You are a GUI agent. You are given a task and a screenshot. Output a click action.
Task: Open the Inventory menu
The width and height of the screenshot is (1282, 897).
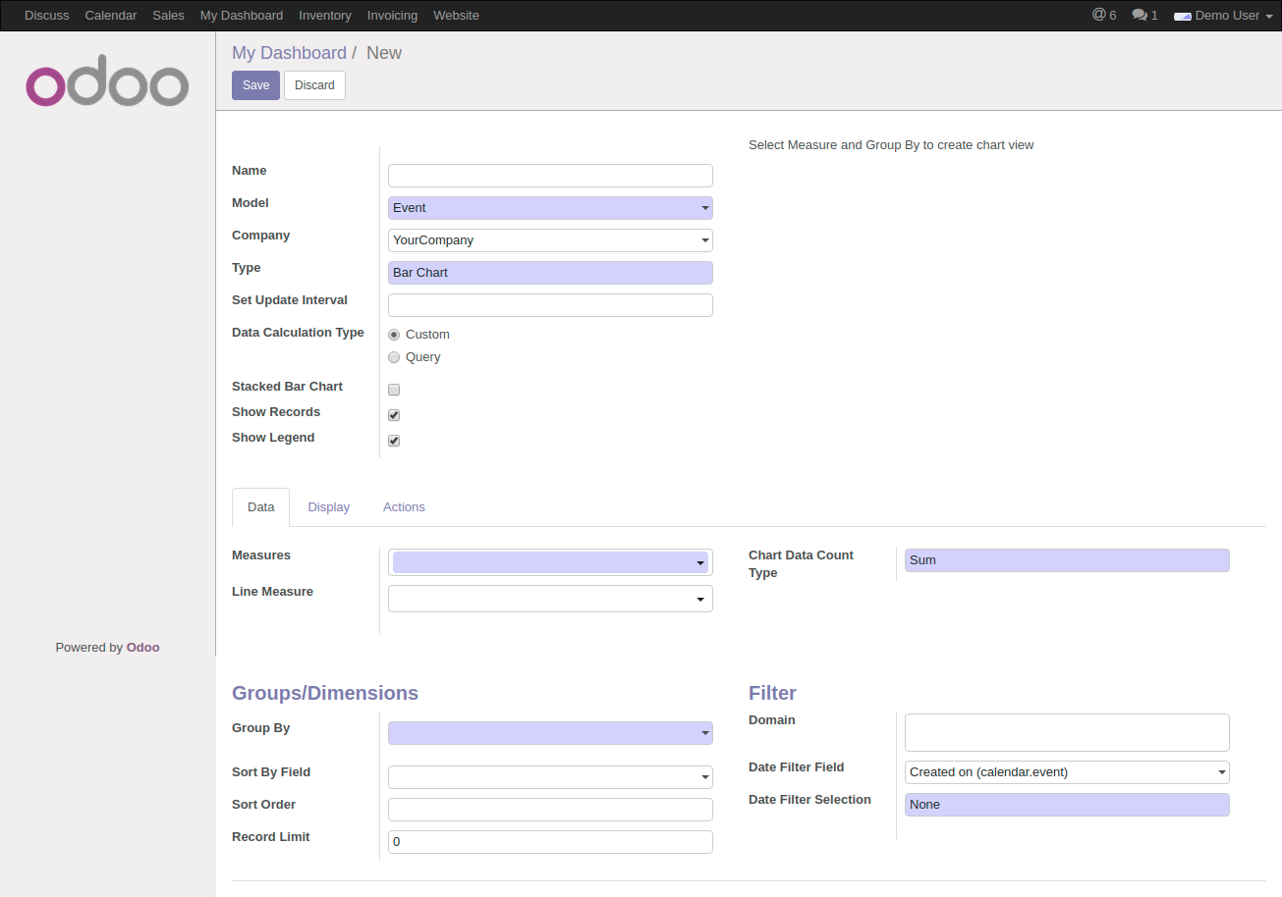pos(324,16)
